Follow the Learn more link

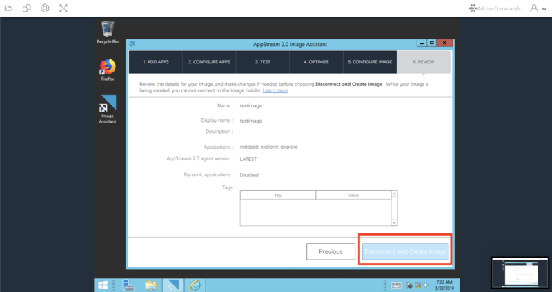tap(275, 90)
